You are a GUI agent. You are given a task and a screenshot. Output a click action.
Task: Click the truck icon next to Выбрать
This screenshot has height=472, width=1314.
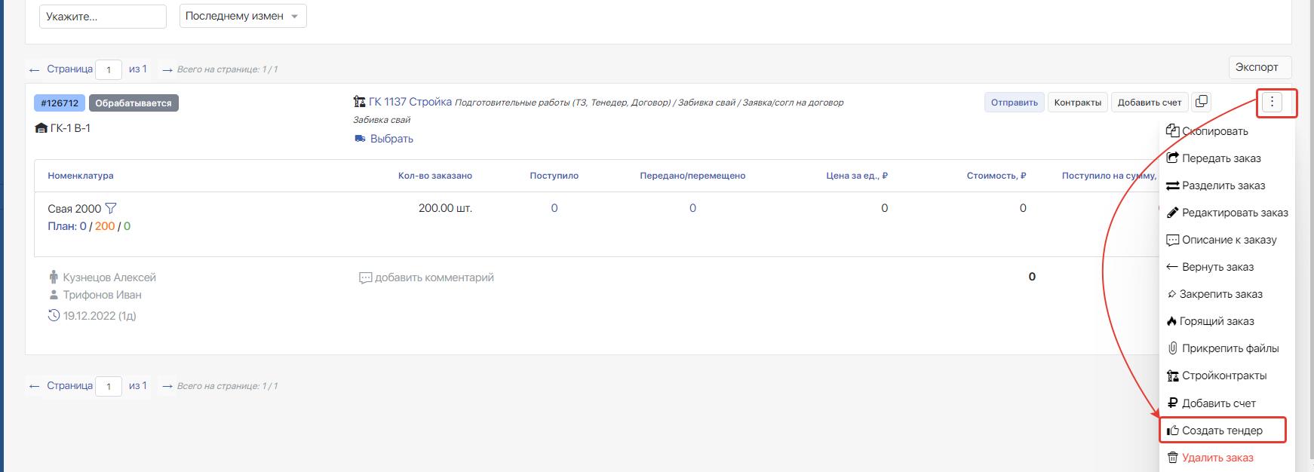click(360, 139)
